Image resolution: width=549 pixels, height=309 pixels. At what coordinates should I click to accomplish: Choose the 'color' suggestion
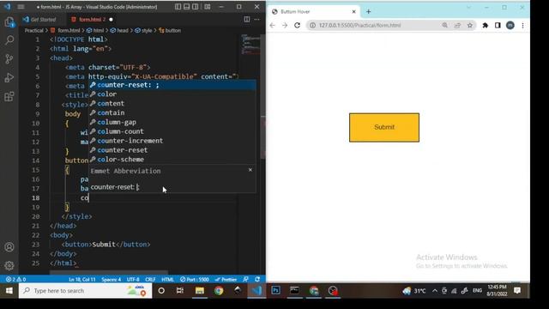pos(172,94)
